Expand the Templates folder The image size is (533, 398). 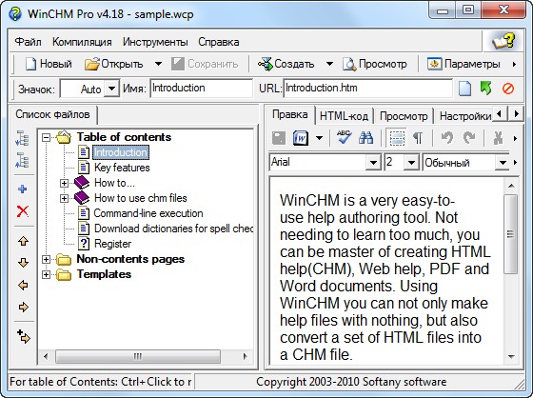46,274
